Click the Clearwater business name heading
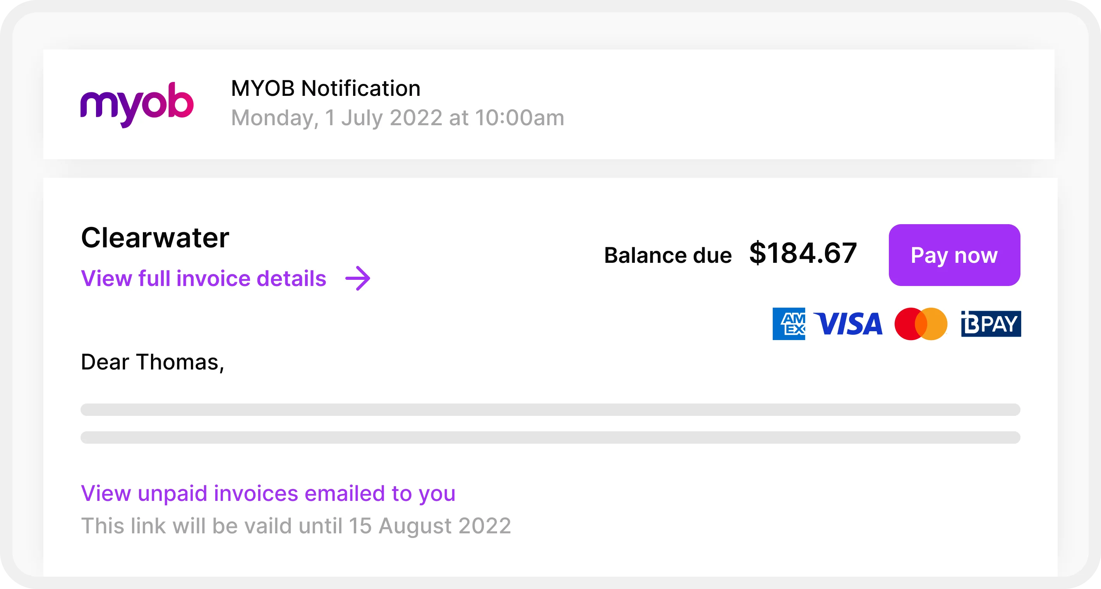1101x589 pixels. pyautogui.click(x=155, y=238)
